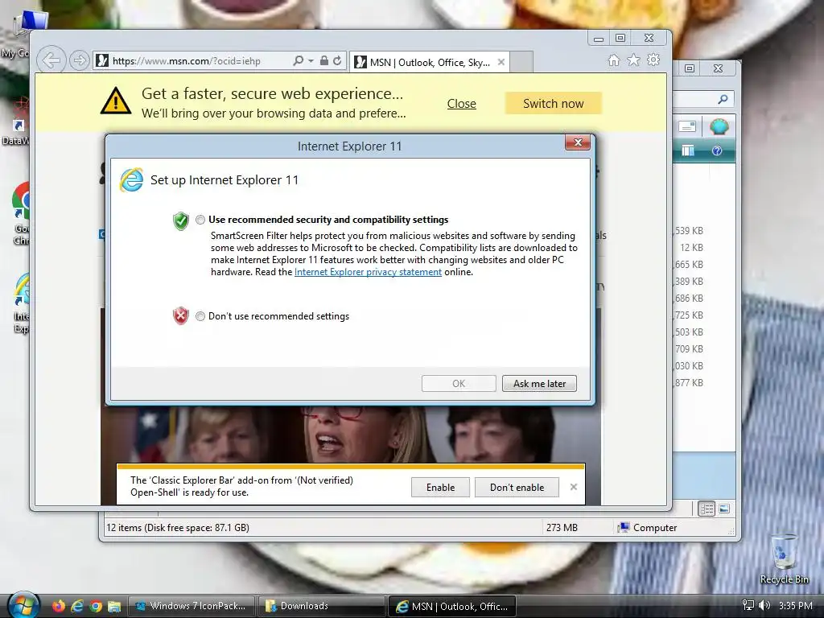
Task: Click the search magnifier in the address bar
Action: [x=298, y=61]
